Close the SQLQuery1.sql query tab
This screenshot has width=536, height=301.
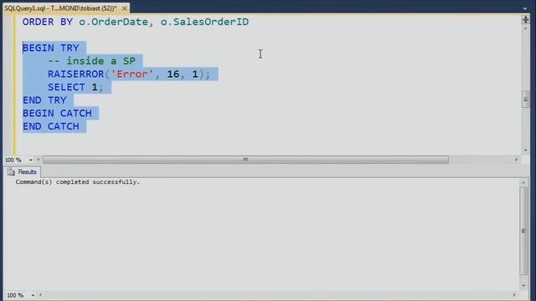125,8
